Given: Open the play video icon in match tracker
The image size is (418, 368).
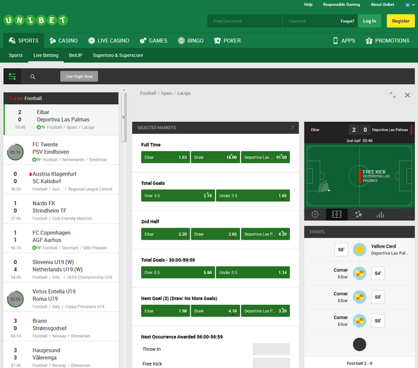Looking at the screenshot, I should [315, 214].
